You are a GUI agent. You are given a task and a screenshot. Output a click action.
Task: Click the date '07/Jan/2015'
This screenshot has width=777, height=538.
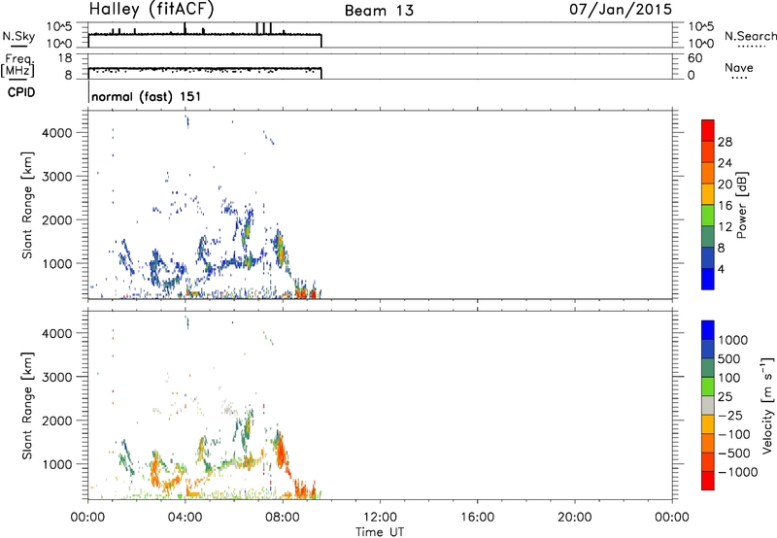click(x=621, y=10)
